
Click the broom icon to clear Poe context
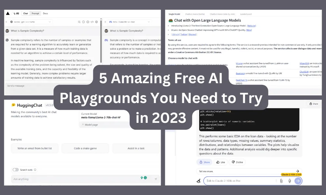[199, 181]
